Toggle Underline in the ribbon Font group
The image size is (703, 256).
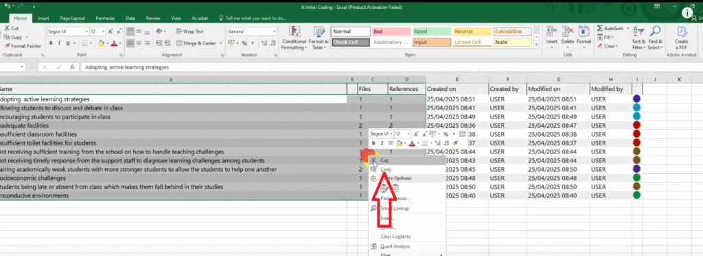coord(68,43)
